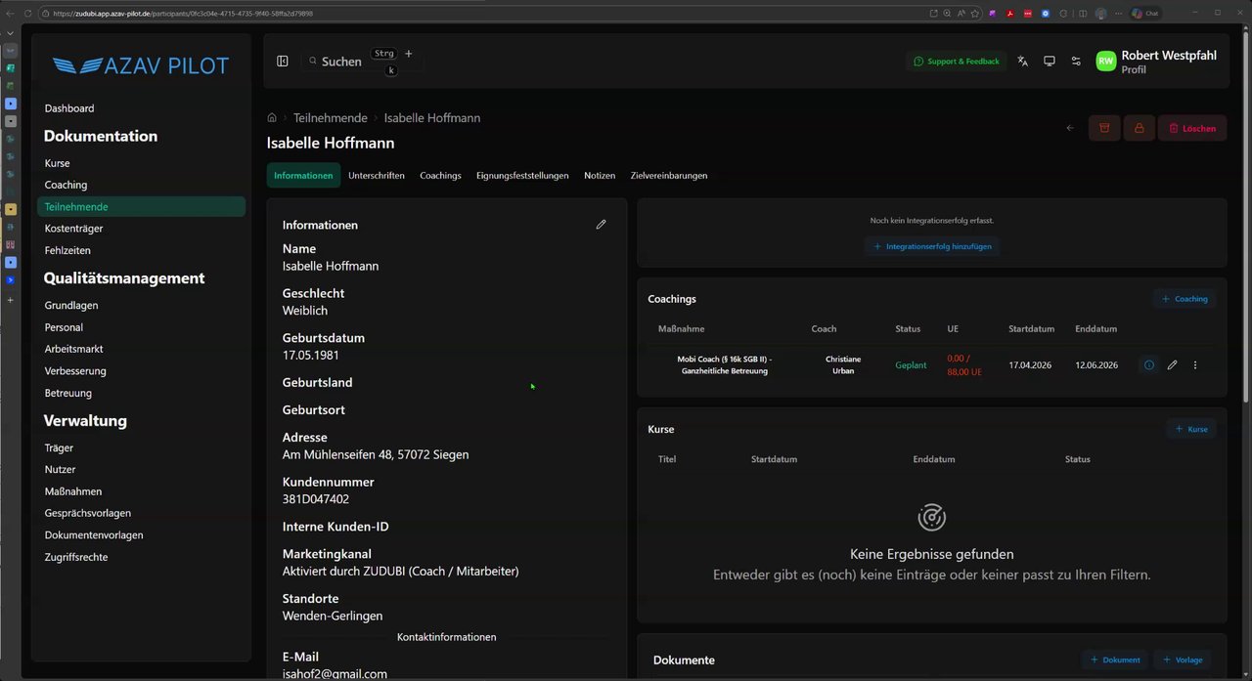Collapse the sidebar with the panel icon
The width and height of the screenshot is (1252, 681).
(283, 61)
